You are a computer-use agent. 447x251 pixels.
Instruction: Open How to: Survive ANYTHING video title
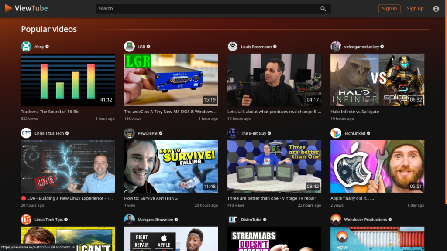pyautogui.click(x=151, y=198)
